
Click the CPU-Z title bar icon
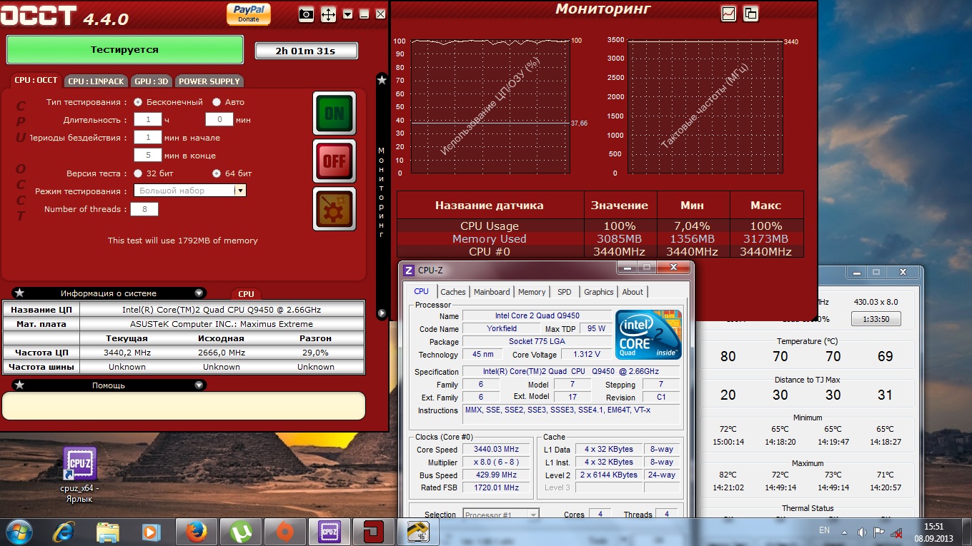pos(409,271)
